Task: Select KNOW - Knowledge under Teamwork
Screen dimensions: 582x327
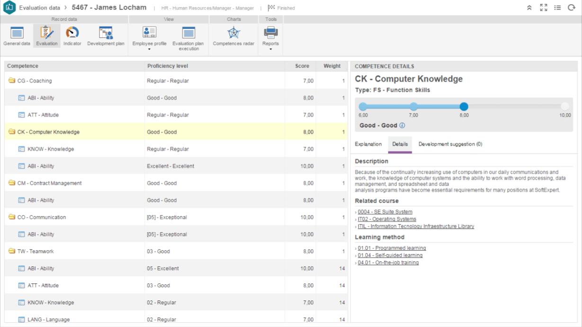Action: 176,302
